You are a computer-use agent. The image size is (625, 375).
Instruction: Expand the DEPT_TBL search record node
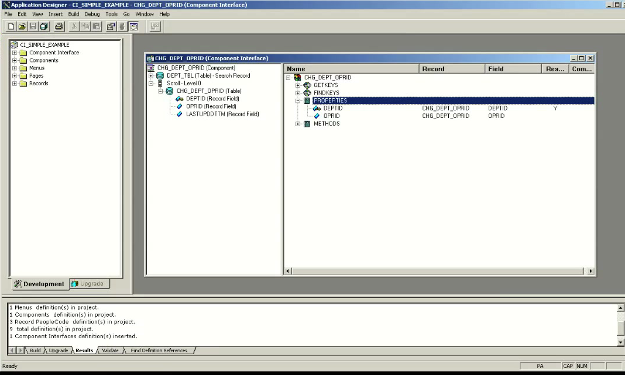pos(151,75)
